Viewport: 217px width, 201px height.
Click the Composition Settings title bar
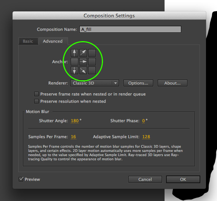pyautogui.click(x=109, y=16)
